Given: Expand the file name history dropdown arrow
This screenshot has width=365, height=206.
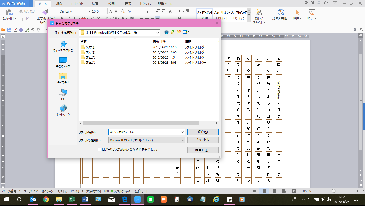Looking at the screenshot, I should 183,132.
